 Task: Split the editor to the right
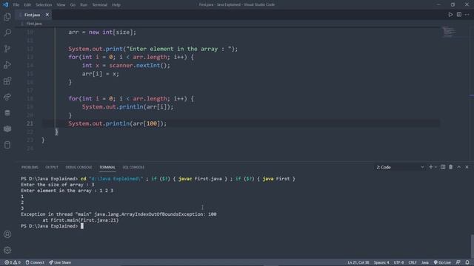tap(459, 15)
